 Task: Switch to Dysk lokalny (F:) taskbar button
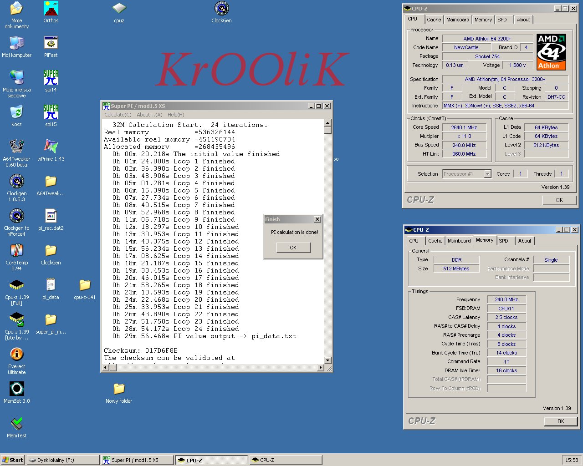click(63, 460)
